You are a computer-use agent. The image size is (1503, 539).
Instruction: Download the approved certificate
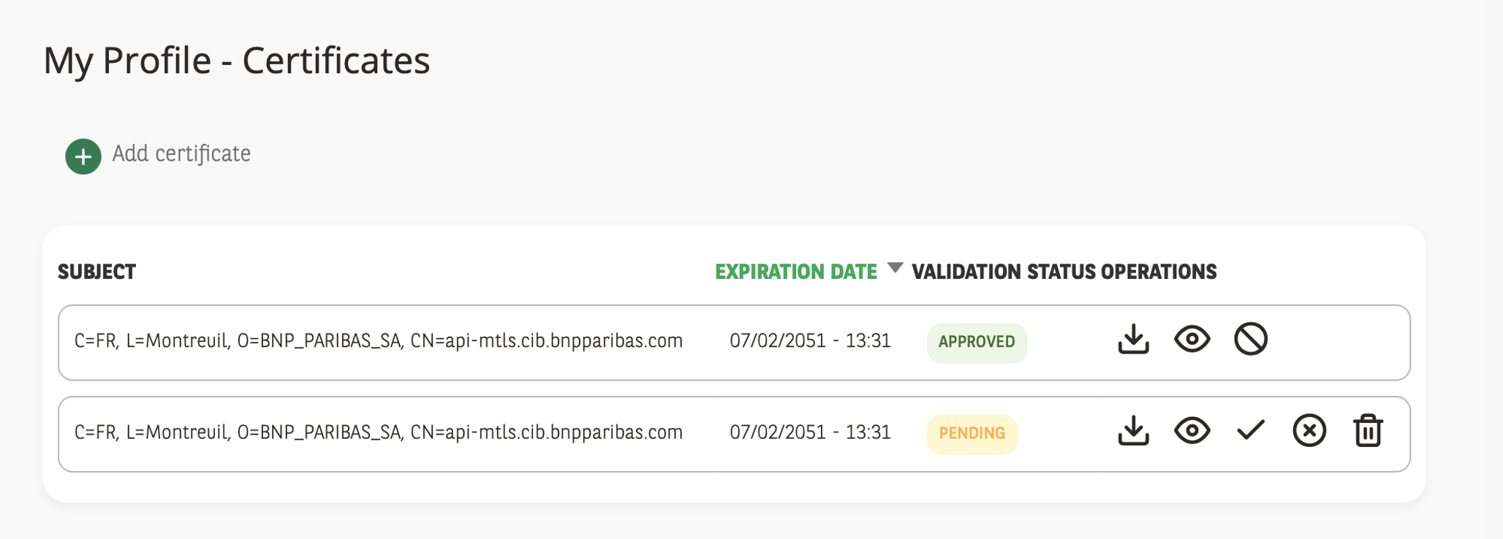pyautogui.click(x=1133, y=340)
